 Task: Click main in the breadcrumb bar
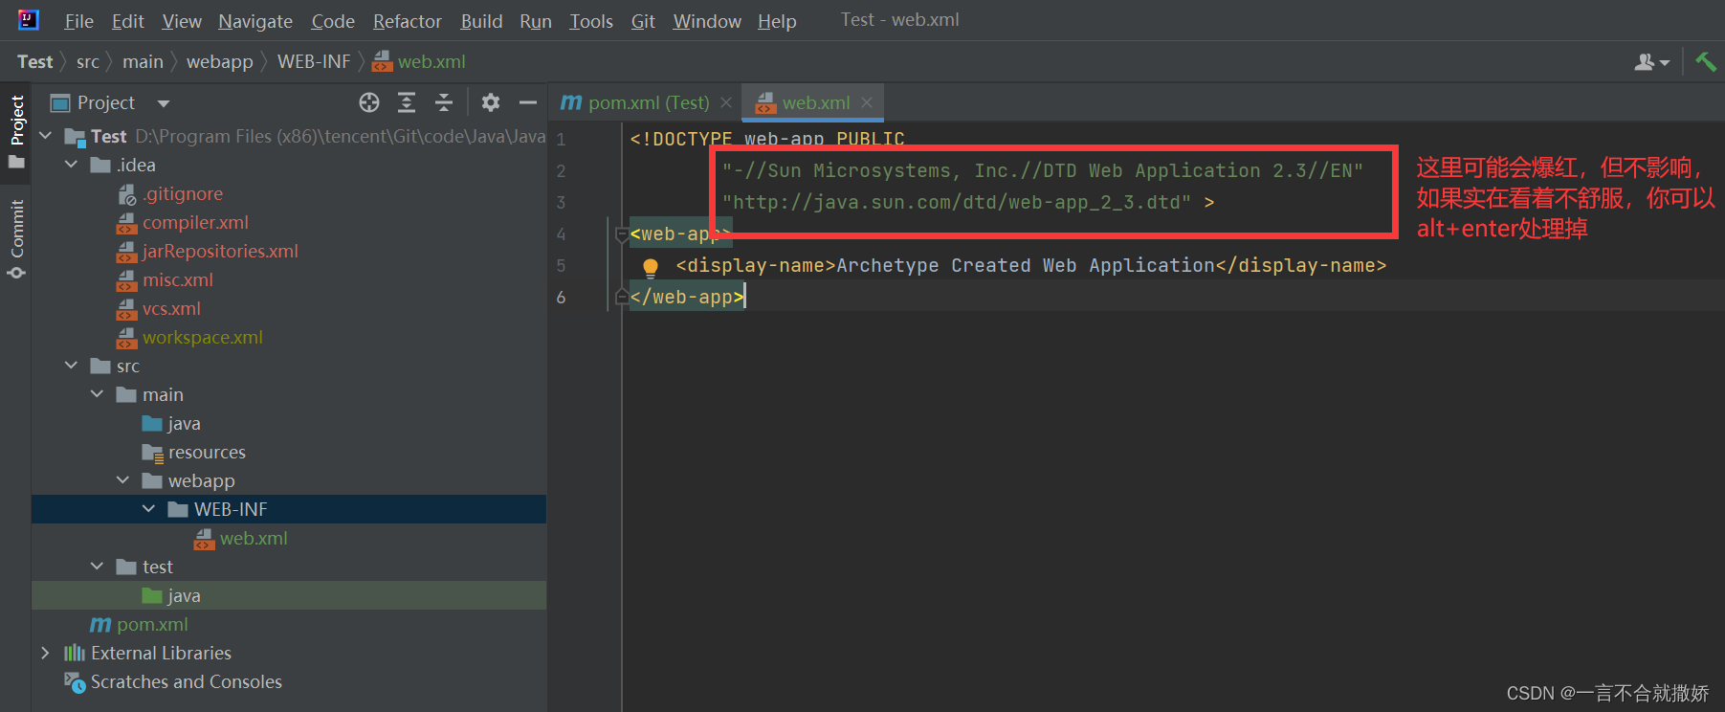143,62
